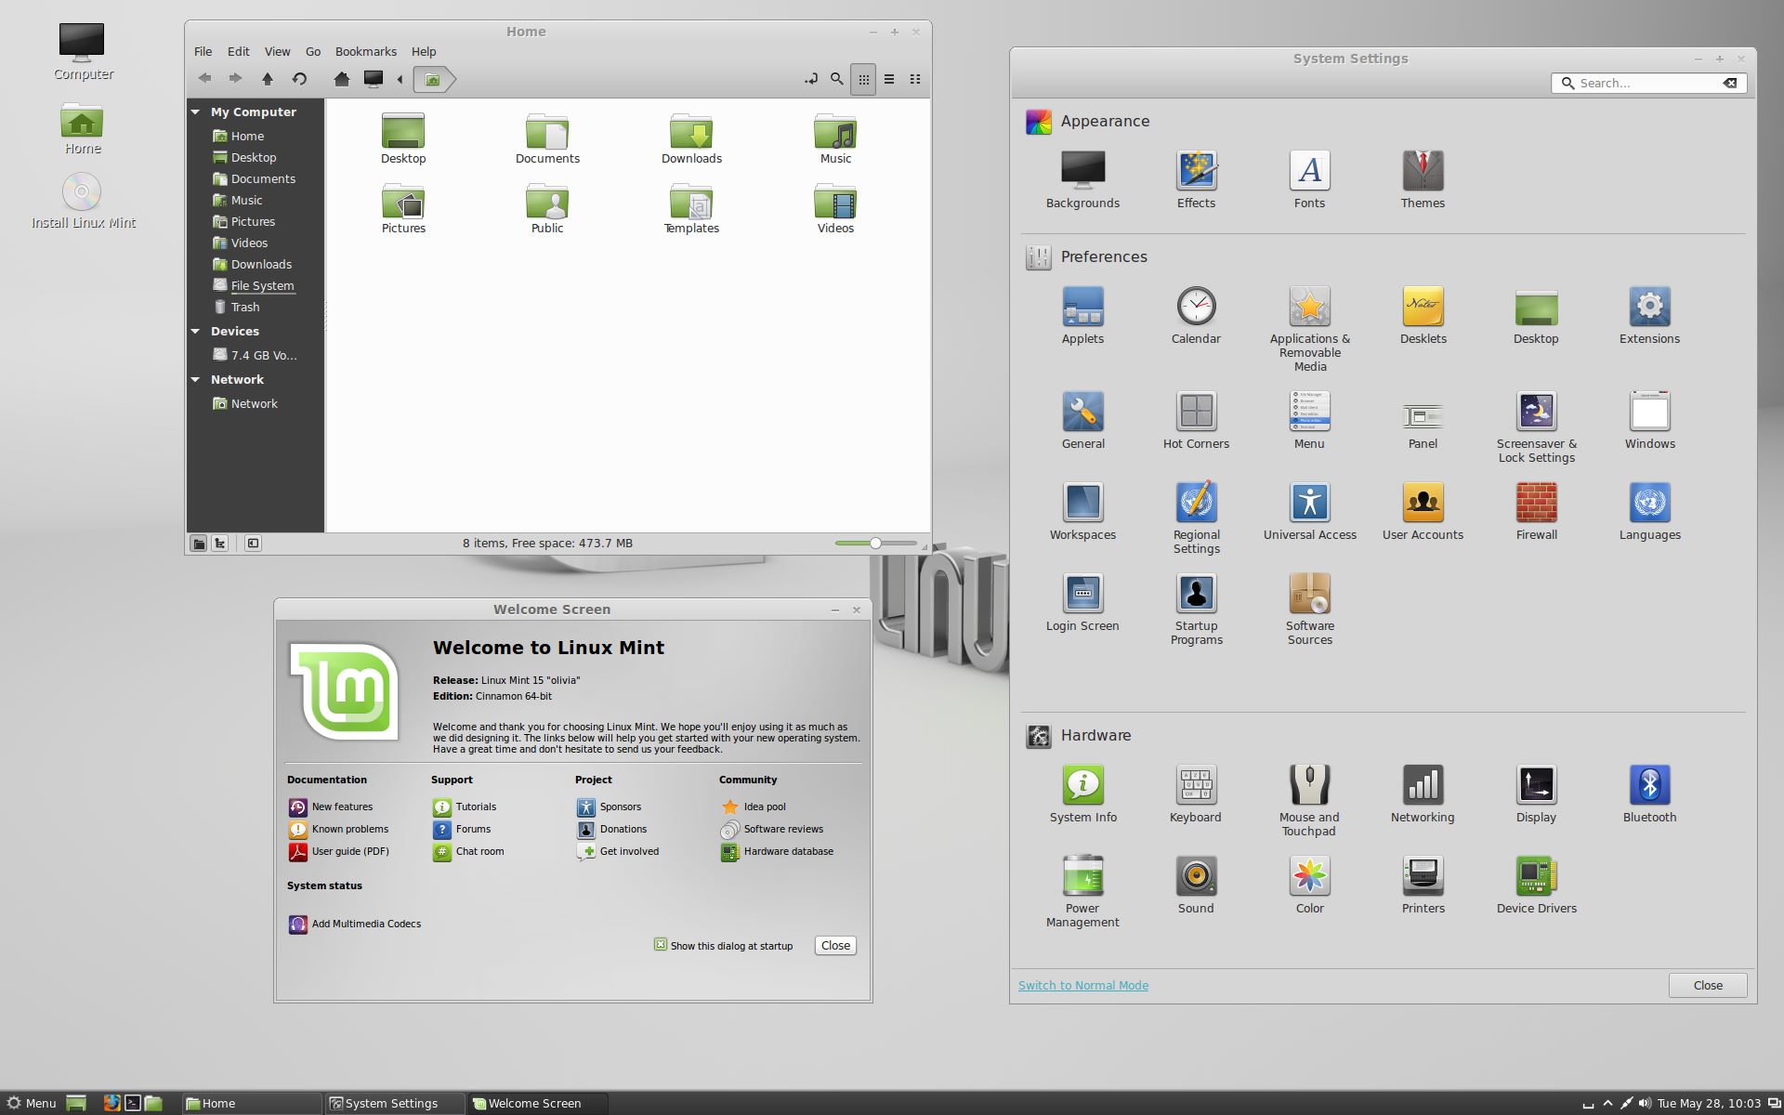Close the Welcome Screen dialog via Close button
The width and height of the screenshot is (1784, 1115).
click(x=835, y=945)
